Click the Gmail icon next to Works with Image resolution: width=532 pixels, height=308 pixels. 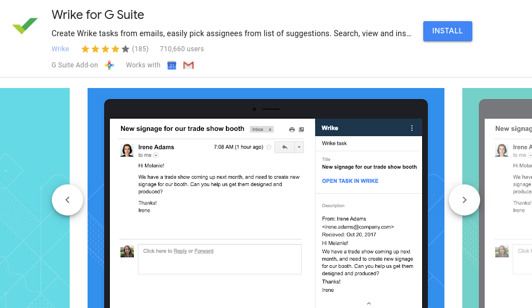[x=188, y=65]
